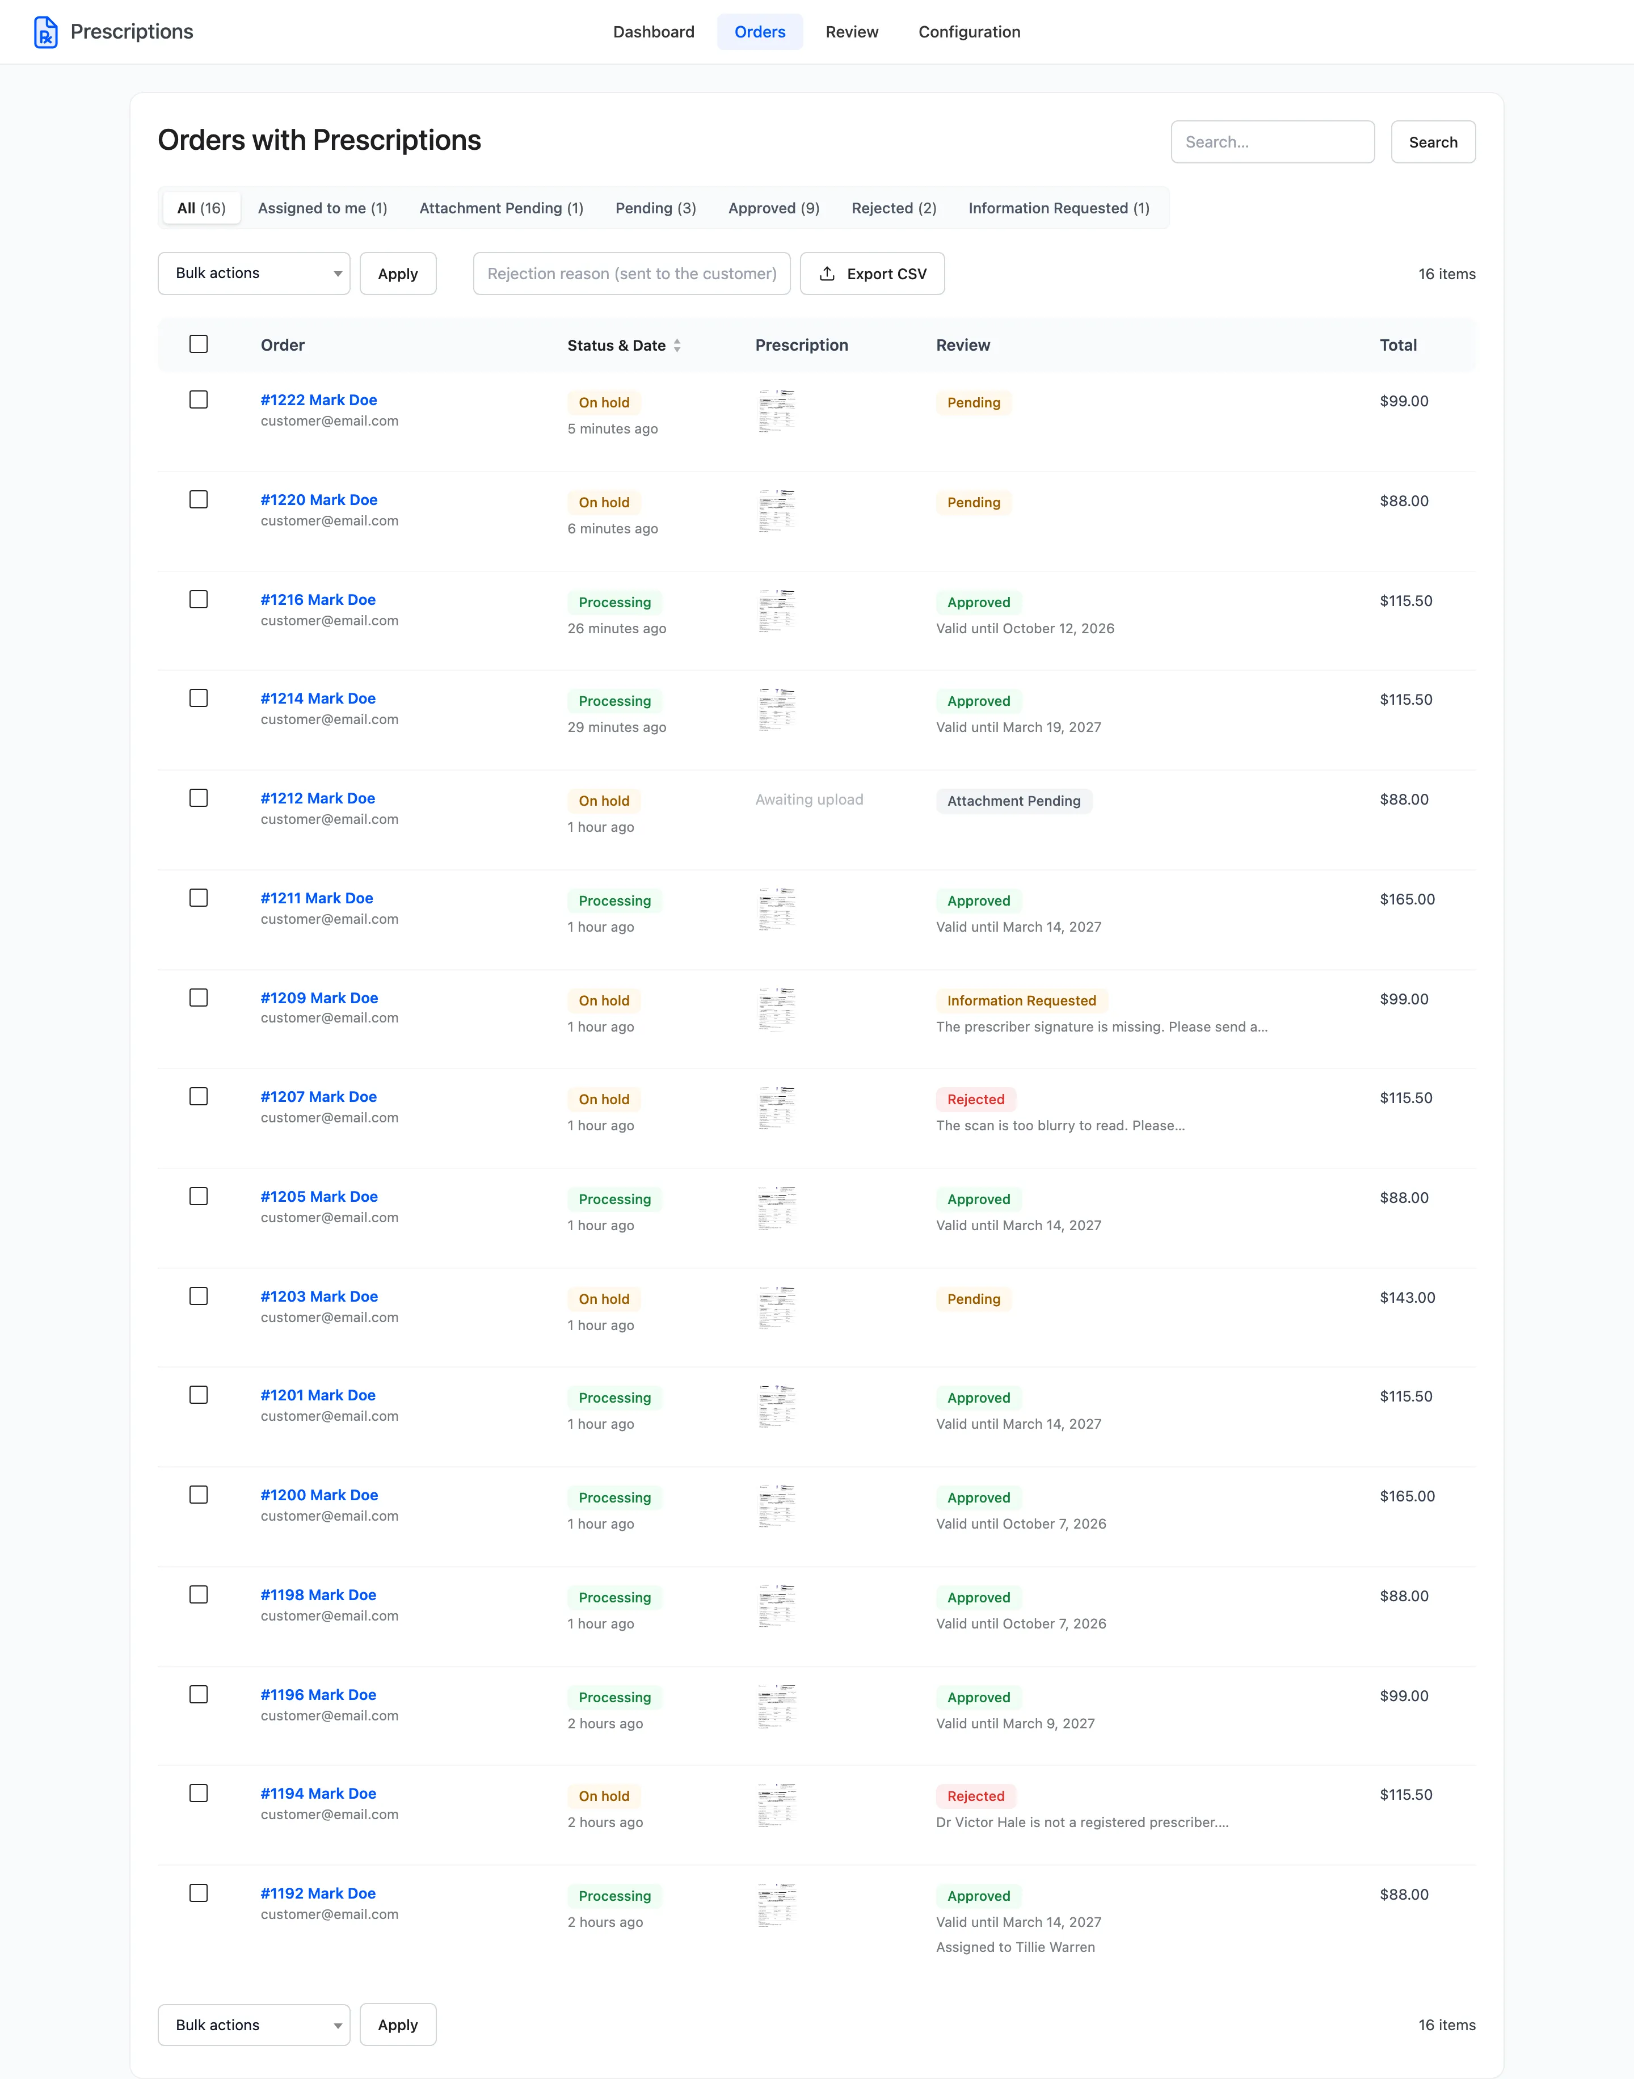The height and width of the screenshot is (2079, 1634).
Task: Check the box for order #1222
Action: click(198, 400)
